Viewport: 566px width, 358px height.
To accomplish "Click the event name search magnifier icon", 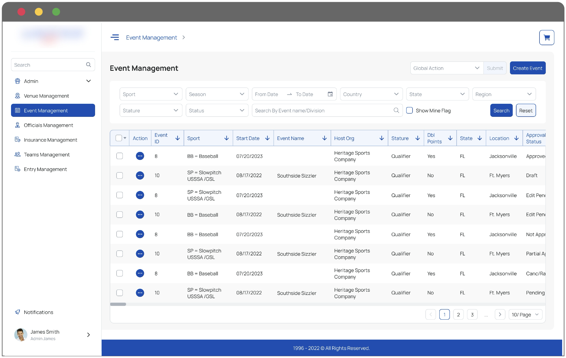I will [396, 110].
